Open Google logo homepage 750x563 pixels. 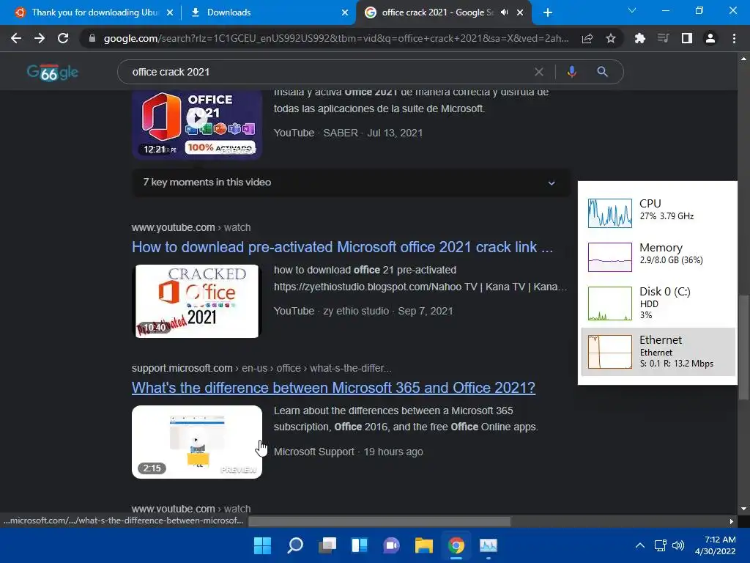(x=53, y=73)
